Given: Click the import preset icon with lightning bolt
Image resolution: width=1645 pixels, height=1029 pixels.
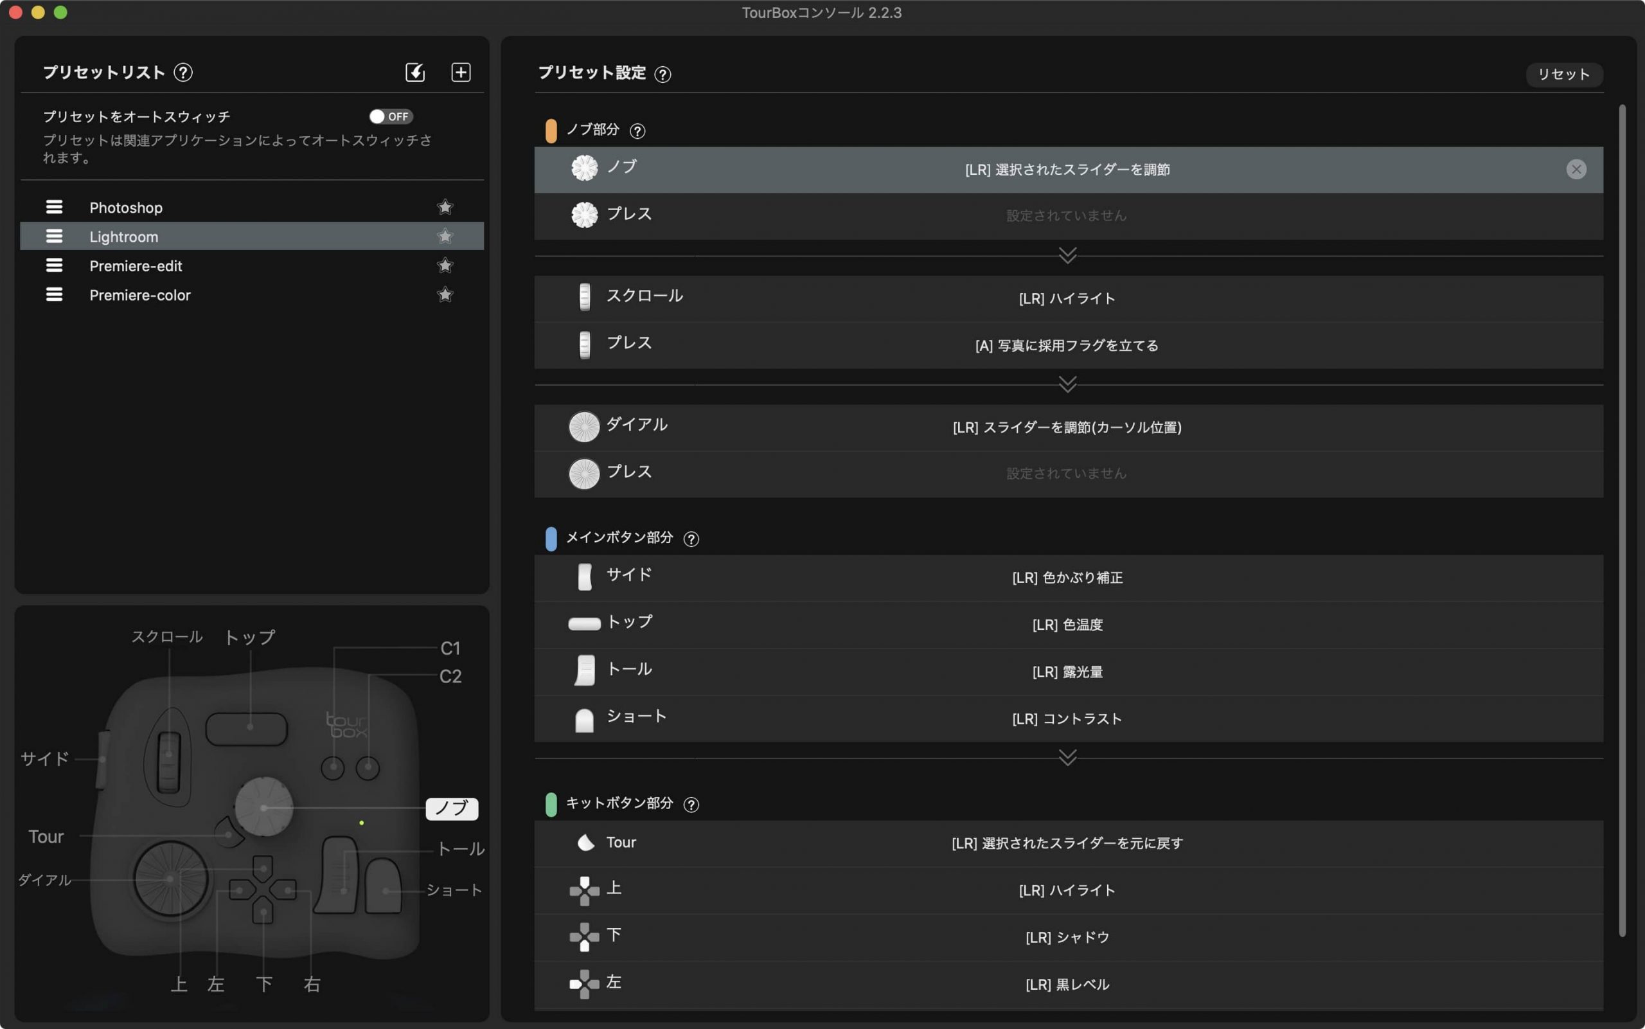Looking at the screenshot, I should coord(415,72).
